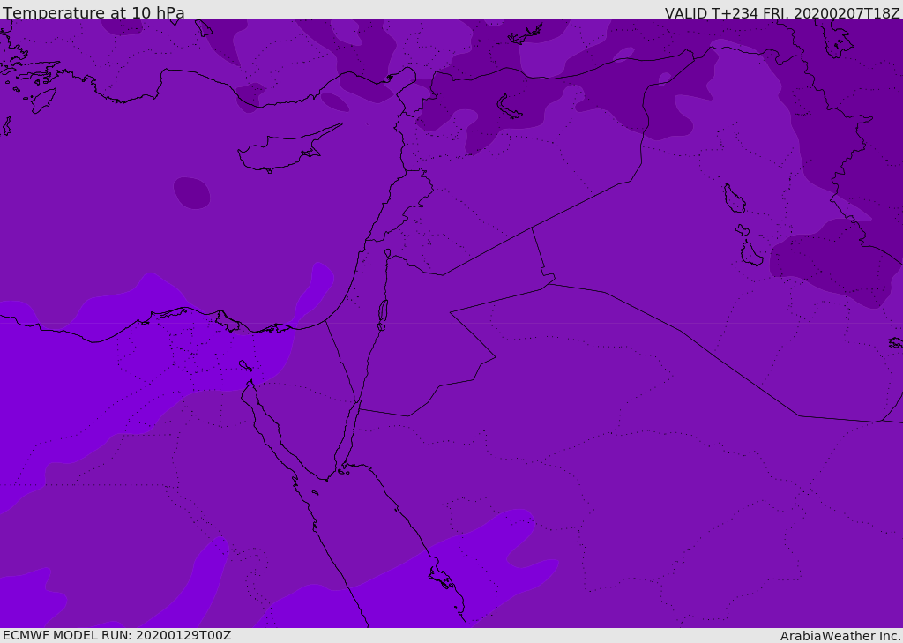This screenshot has width=903, height=643.
Task: Click the island of Cyprus on map
Action: [288, 150]
